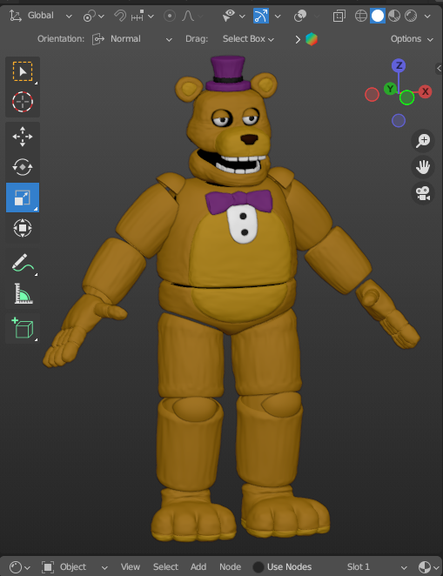This screenshot has height=576, width=443.
Task: Toggle snapping magnet icon
Action: click(120, 16)
